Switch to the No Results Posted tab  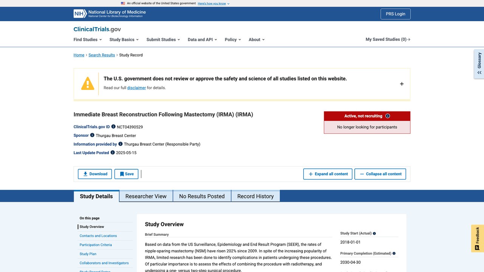click(x=202, y=196)
